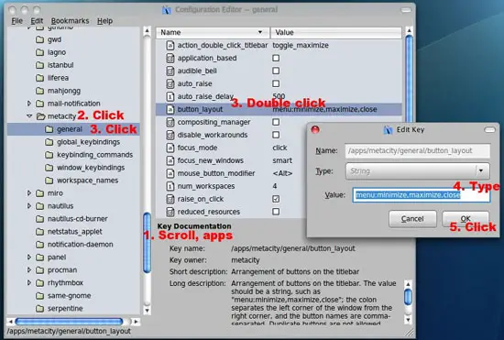Select the notification-daemon folder icon
This screenshot has height=340, width=504.
pos(39,245)
